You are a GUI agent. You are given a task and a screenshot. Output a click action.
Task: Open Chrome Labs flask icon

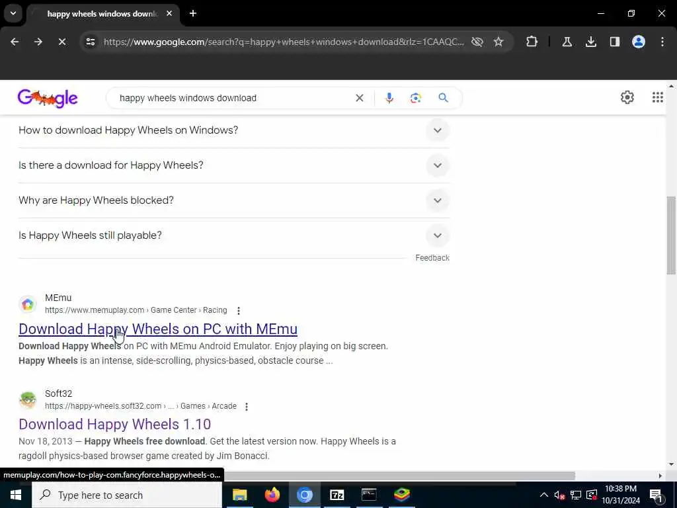point(567,42)
